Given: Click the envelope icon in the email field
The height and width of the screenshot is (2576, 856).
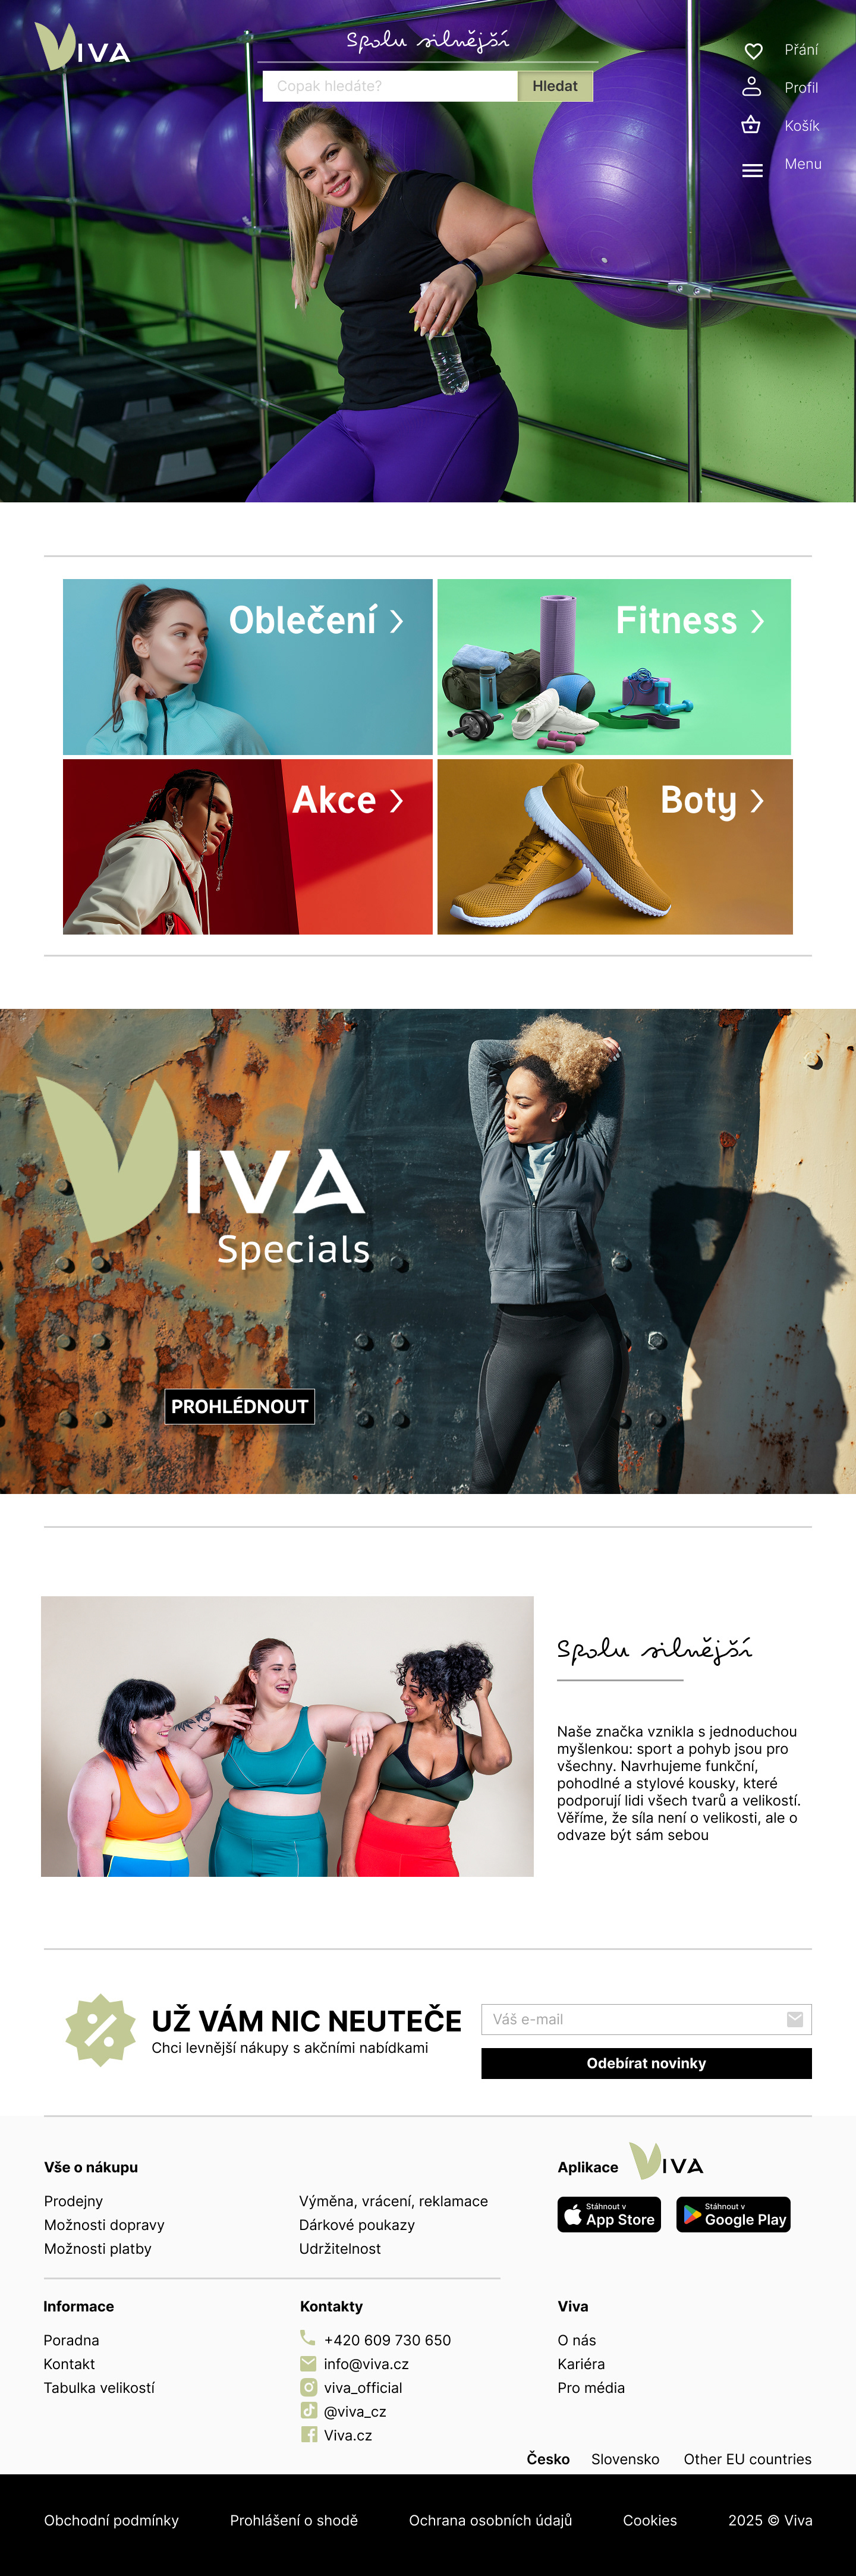Looking at the screenshot, I should pos(795,2019).
